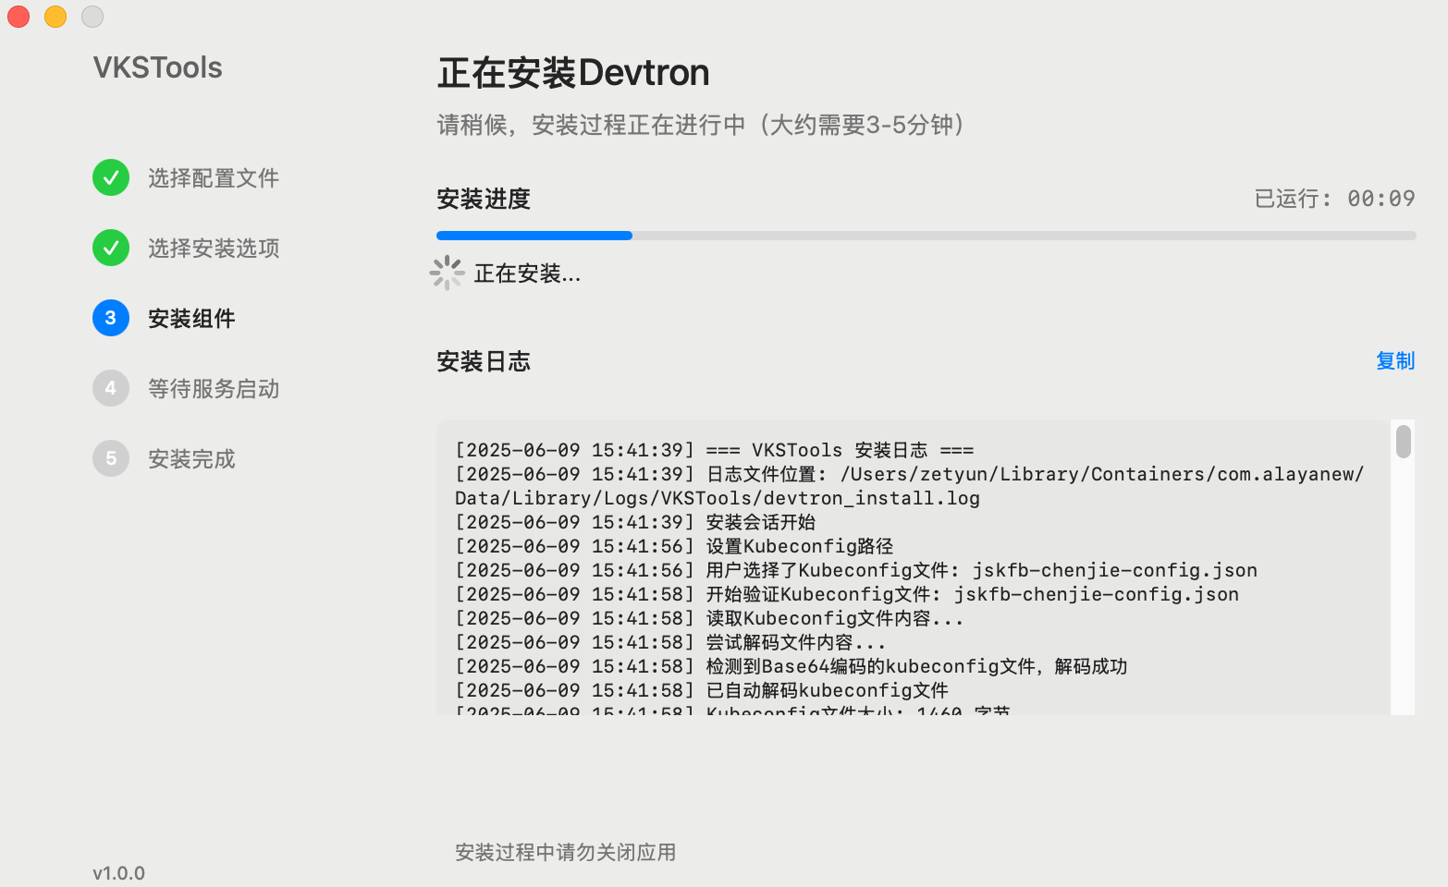Click the gray step 5 circle icon
Viewport: 1448px width, 887px height.
(111, 458)
